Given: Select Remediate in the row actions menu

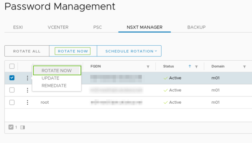Looking at the screenshot, I should click(x=54, y=86).
